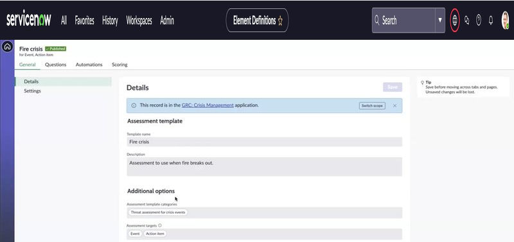Open the History menu
The image size is (514, 242).
pyautogui.click(x=110, y=21)
